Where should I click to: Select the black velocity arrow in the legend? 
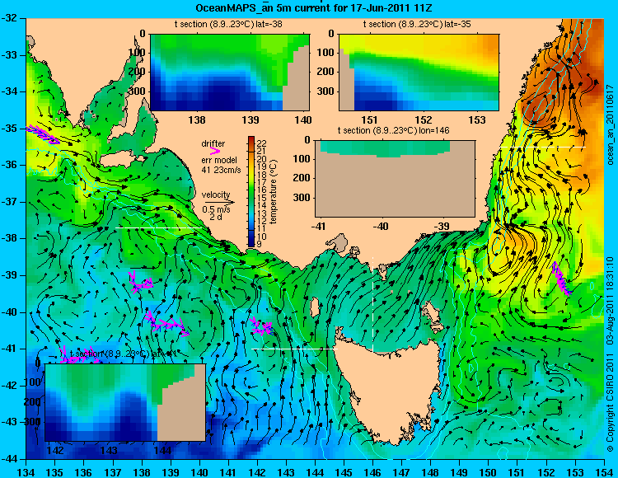point(218,202)
